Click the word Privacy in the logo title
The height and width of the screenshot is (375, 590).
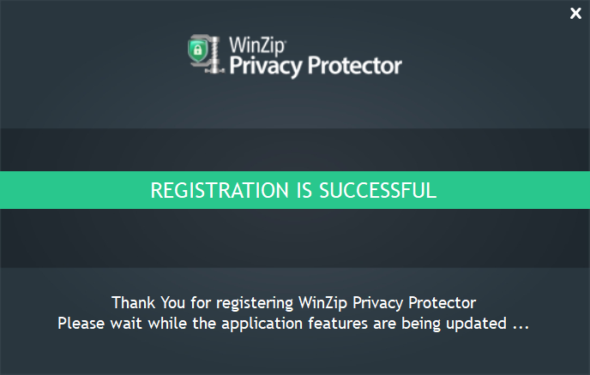pyautogui.click(x=264, y=66)
